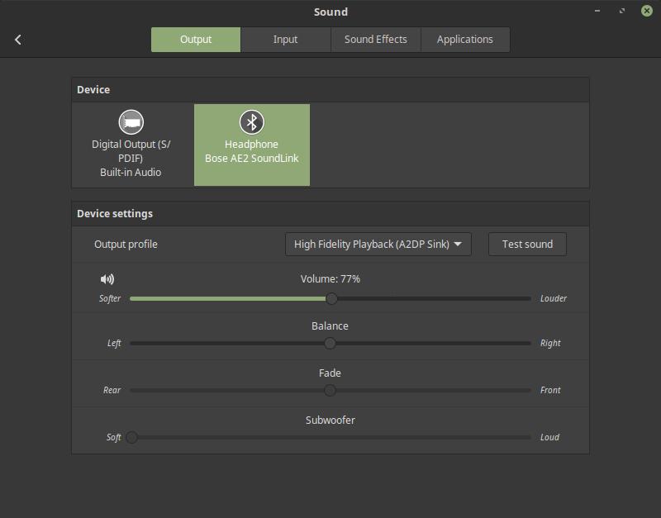Select the Output tab
This screenshot has height=518, width=661.
[195, 39]
